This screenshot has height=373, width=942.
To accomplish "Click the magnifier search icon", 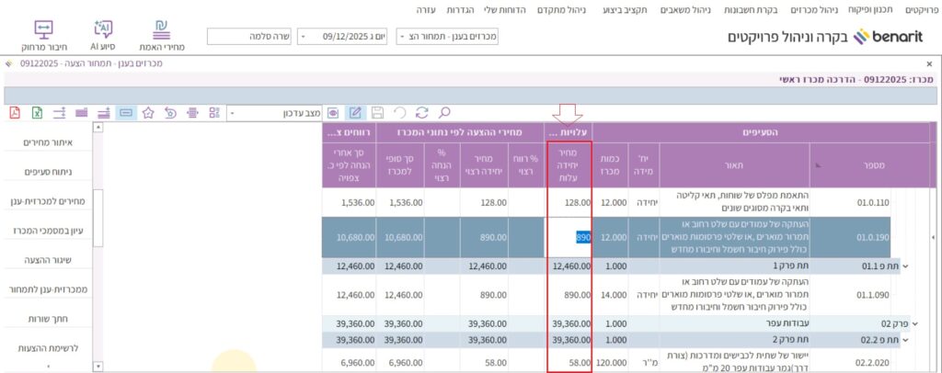I will coord(444,113).
